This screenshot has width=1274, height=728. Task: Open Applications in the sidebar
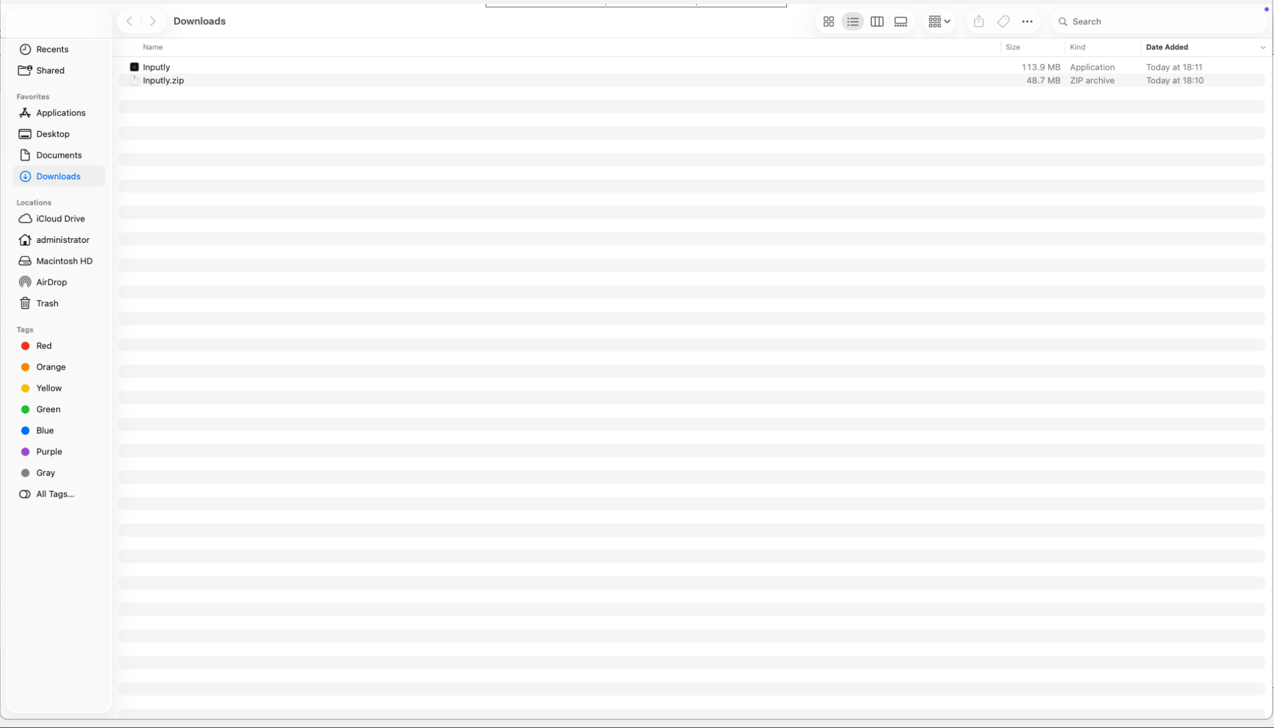[x=60, y=113]
